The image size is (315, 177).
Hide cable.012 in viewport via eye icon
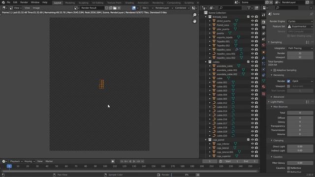(252, 103)
